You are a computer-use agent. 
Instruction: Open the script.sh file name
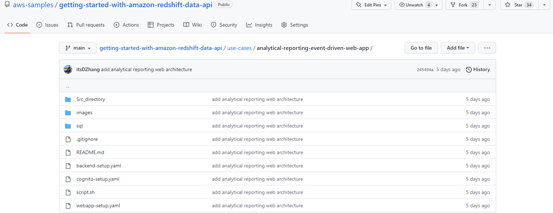[x=86, y=192]
